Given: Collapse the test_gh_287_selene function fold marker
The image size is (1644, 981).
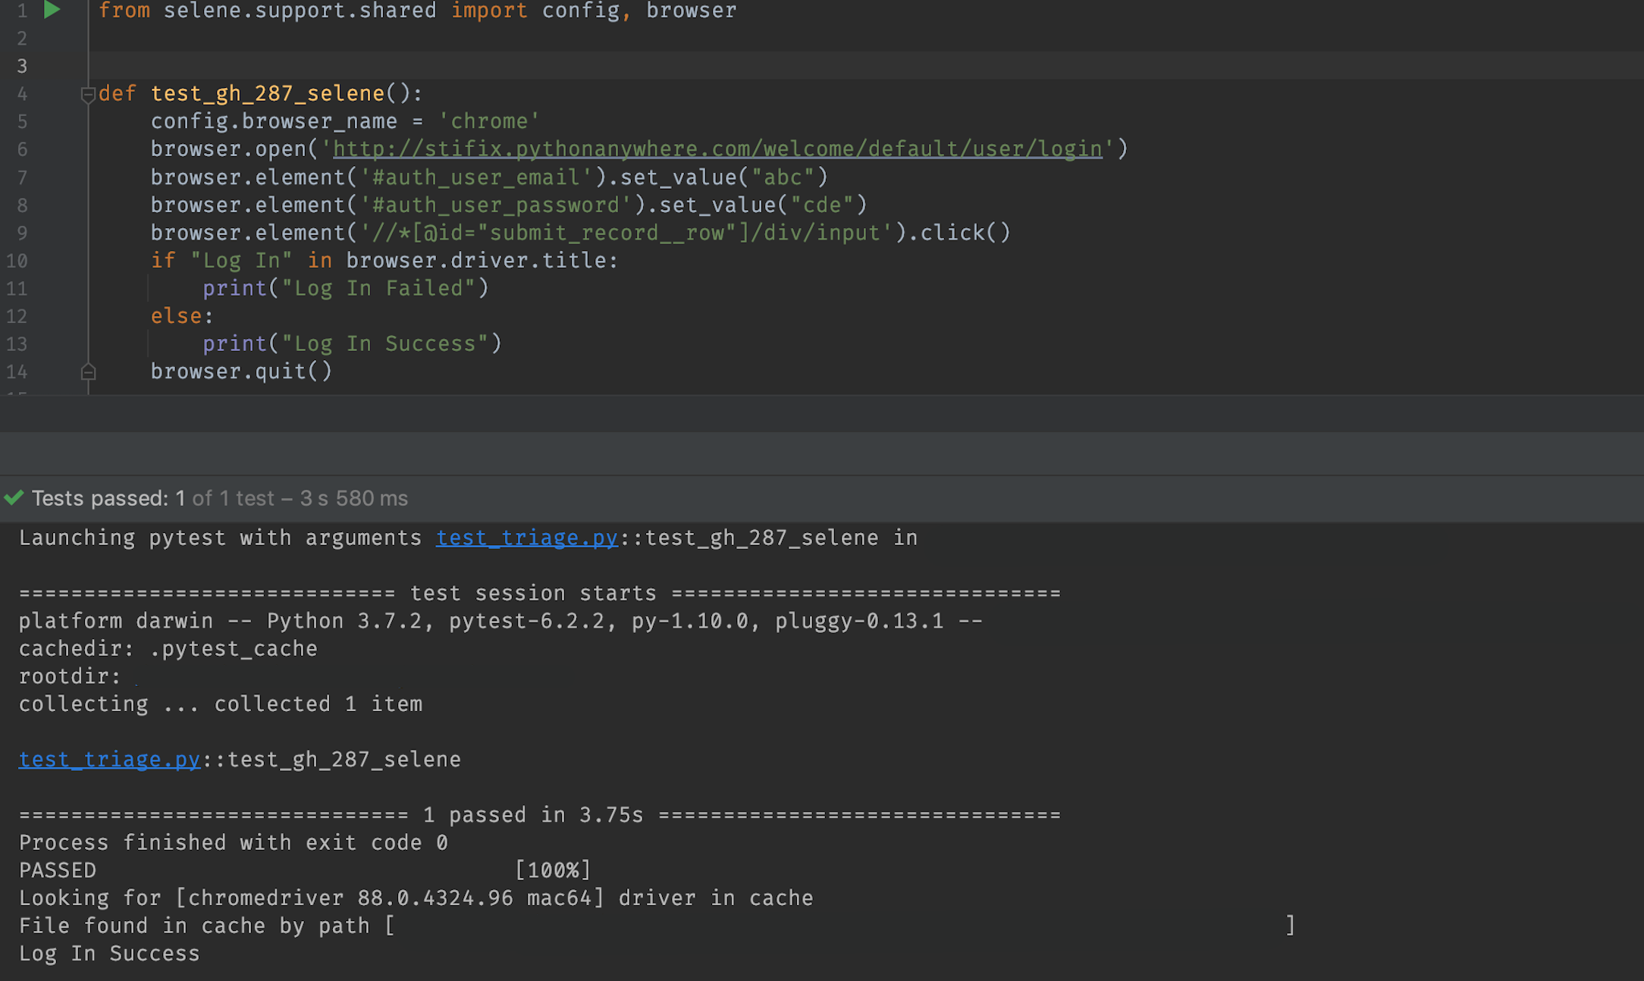Looking at the screenshot, I should [87, 94].
